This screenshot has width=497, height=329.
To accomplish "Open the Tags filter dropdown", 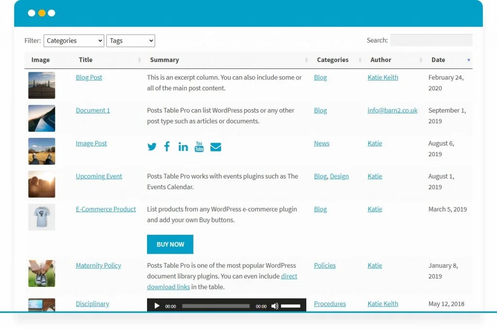I will point(131,41).
